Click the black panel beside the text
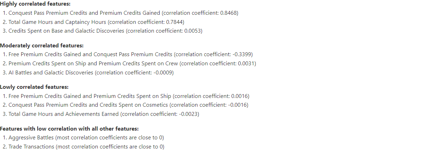This screenshot has width=423, height=152. [341, 76]
